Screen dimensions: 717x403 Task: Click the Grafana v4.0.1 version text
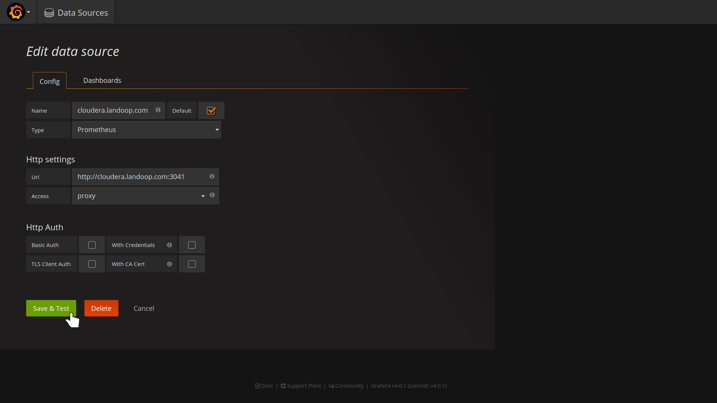[409, 386]
